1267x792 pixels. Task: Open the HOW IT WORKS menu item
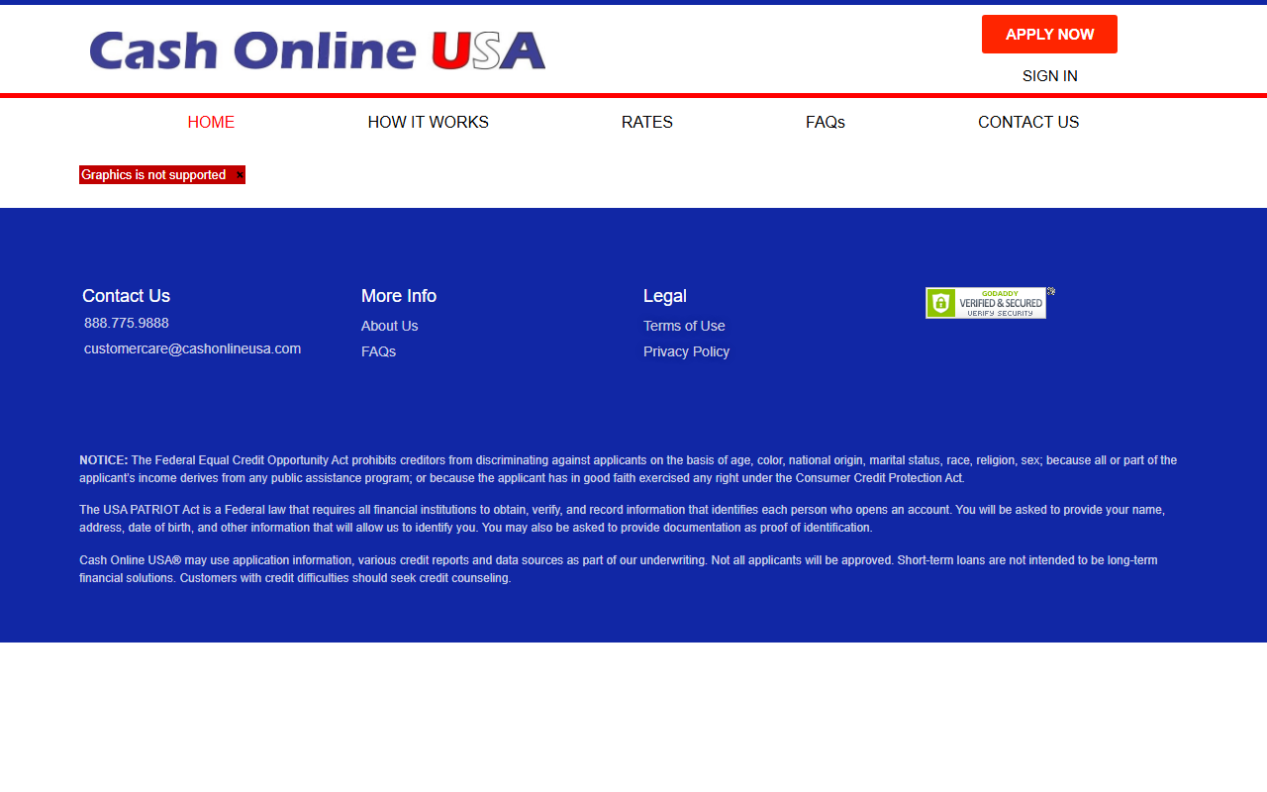(429, 123)
